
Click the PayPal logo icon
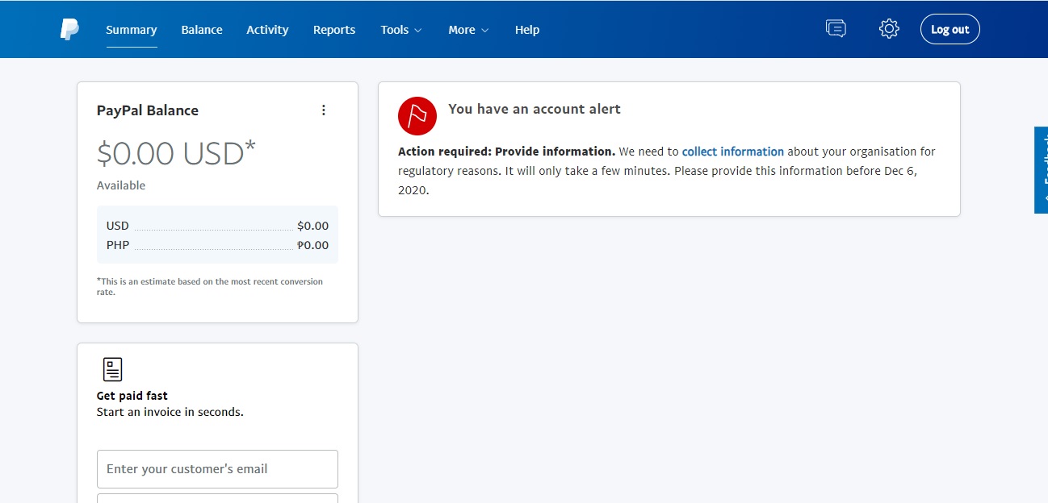69,30
